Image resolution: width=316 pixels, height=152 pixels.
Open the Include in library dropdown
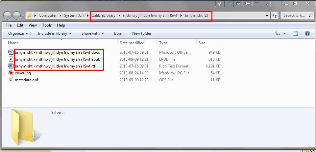[x=55, y=33]
